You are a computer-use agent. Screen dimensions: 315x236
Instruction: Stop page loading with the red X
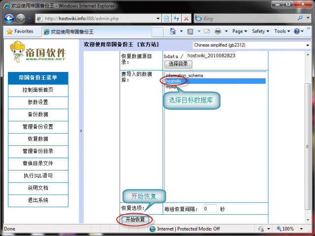(186, 18)
